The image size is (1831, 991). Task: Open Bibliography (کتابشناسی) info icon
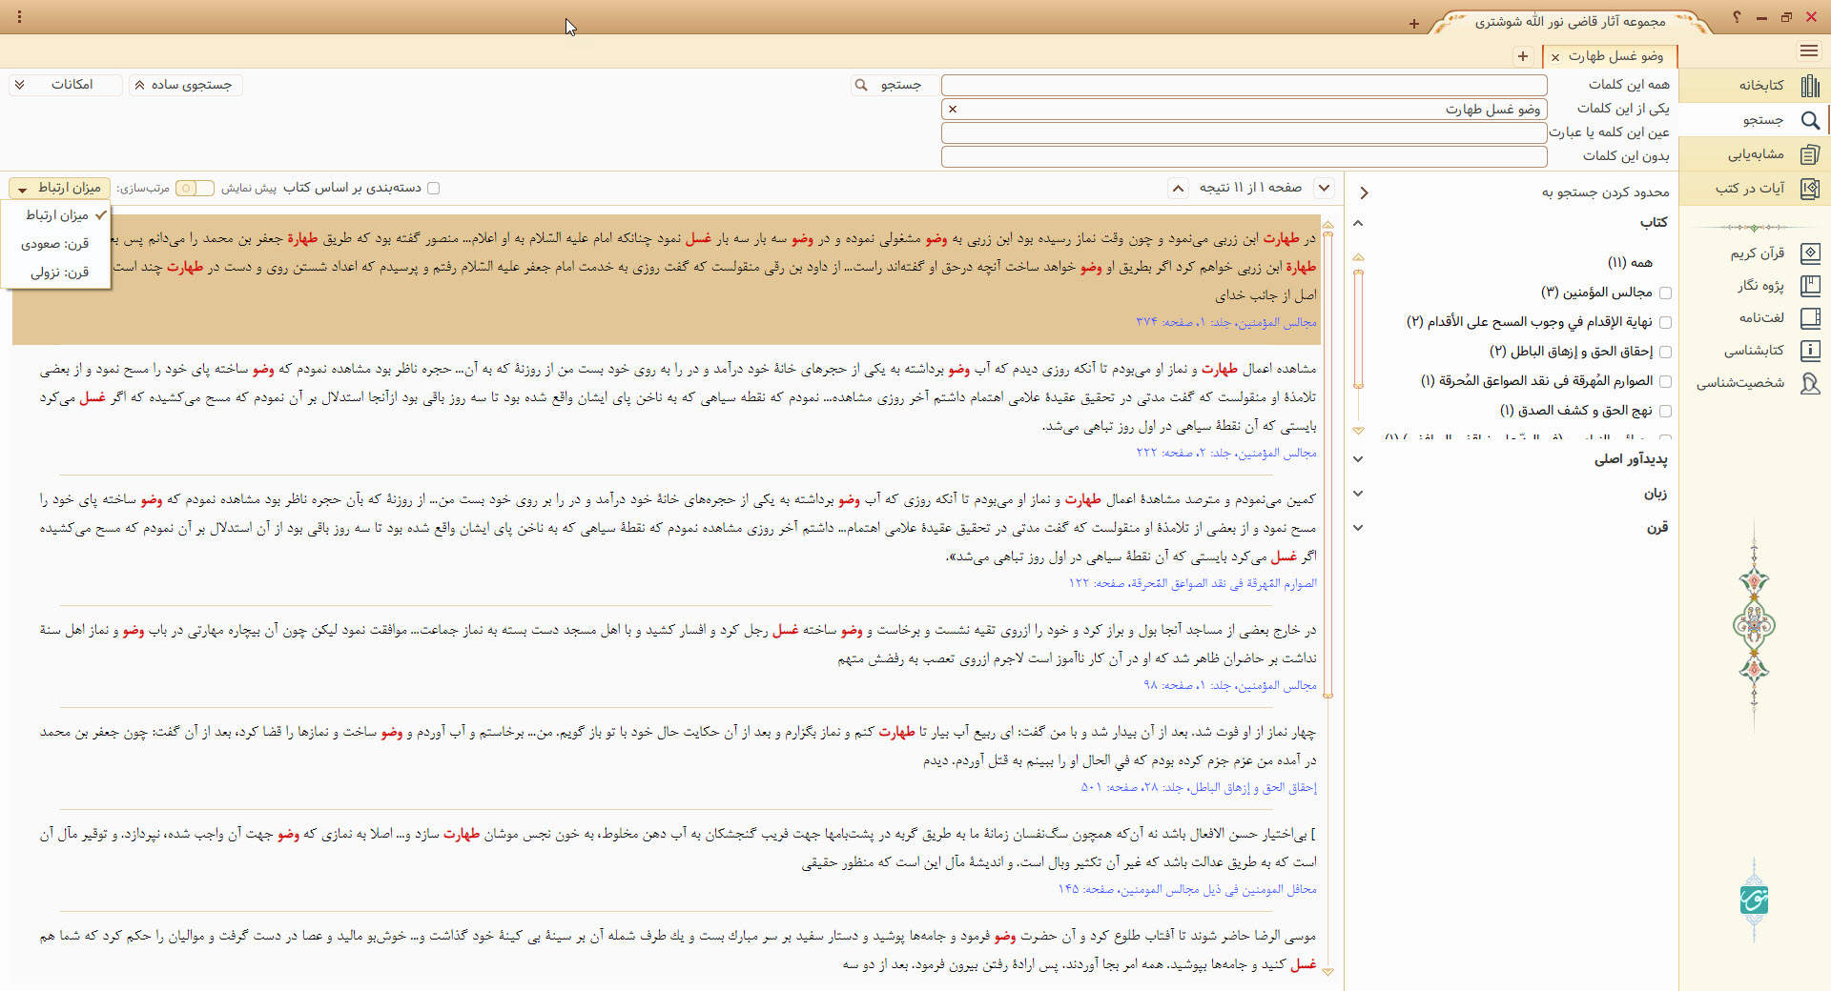pyautogui.click(x=1810, y=351)
